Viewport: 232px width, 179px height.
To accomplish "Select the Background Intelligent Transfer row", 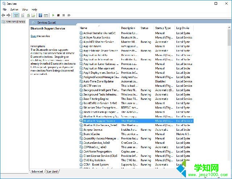I will coord(136,90).
